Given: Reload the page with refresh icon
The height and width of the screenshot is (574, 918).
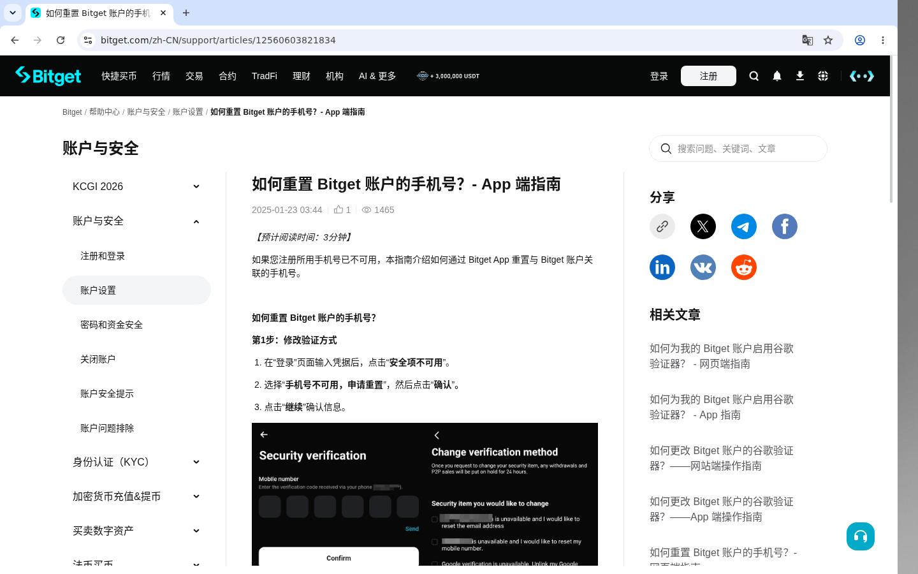Looking at the screenshot, I should point(61,40).
